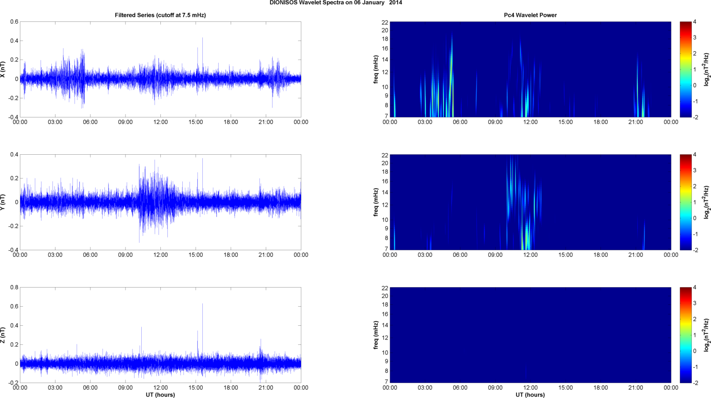
Task: Click inside the X component filtered time series plot
Action: (x=160, y=69)
